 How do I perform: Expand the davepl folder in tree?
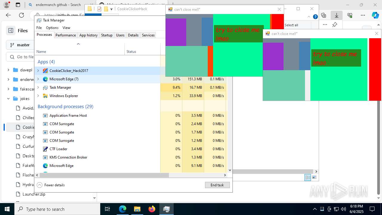click(x=8, y=70)
